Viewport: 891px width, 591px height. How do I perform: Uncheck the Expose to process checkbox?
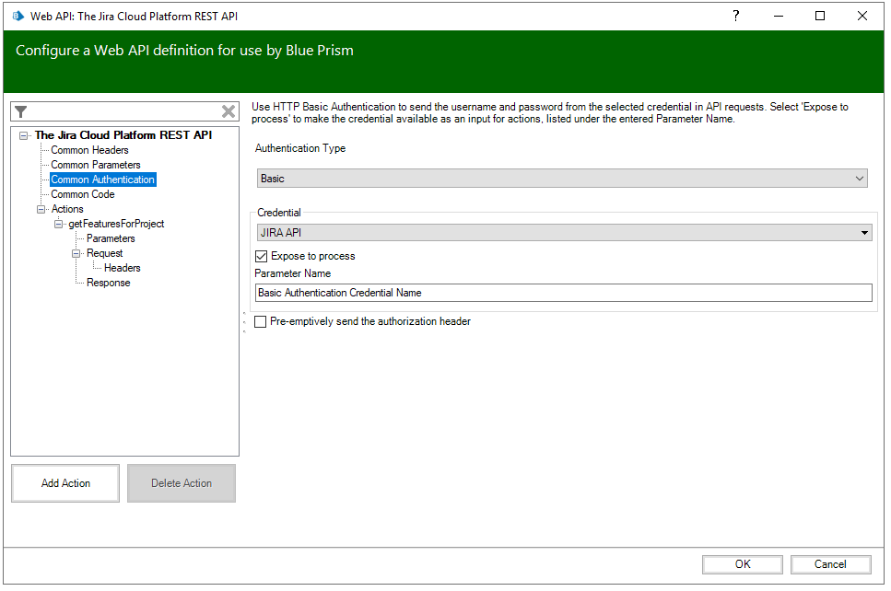[262, 256]
